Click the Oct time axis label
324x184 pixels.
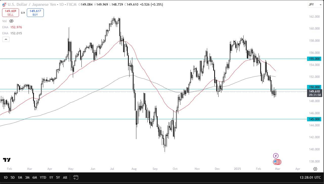click(x=175, y=169)
